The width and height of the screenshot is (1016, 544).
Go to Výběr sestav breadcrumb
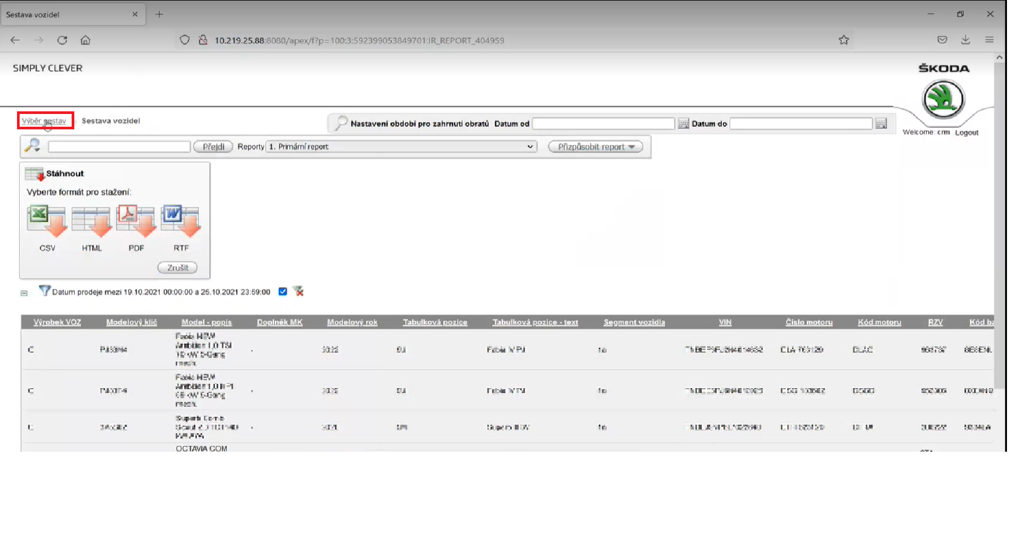pyautogui.click(x=44, y=121)
